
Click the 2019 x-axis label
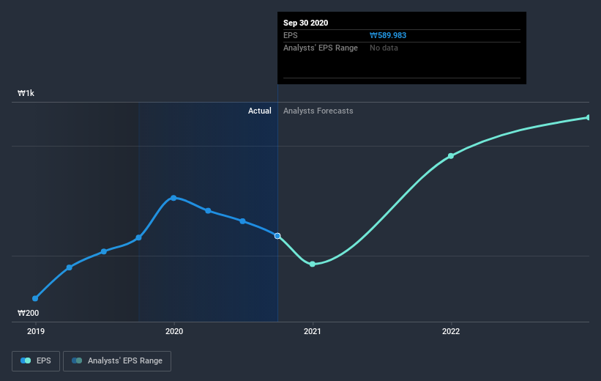[36, 331]
